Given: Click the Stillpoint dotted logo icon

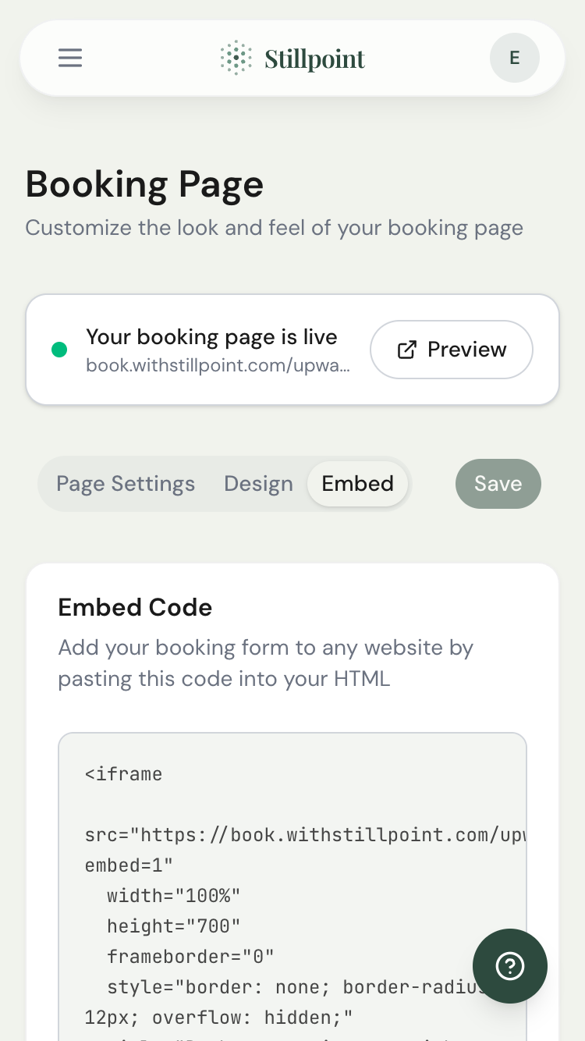Looking at the screenshot, I should [x=236, y=58].
